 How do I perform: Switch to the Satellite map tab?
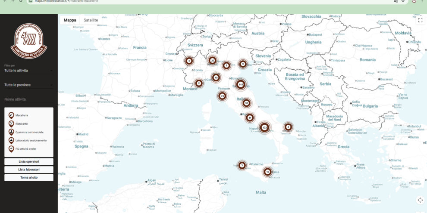(x=91, y=20)
